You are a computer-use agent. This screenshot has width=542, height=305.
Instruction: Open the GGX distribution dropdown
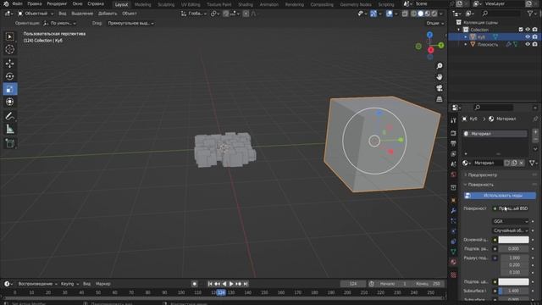pyautogui.click(x=511, y=221)
